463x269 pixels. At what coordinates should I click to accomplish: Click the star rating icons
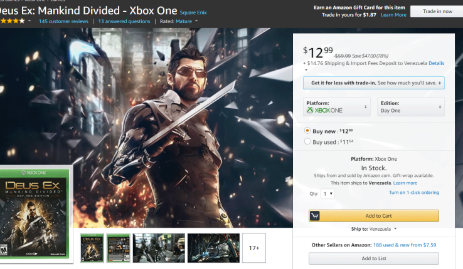(13, 21)
